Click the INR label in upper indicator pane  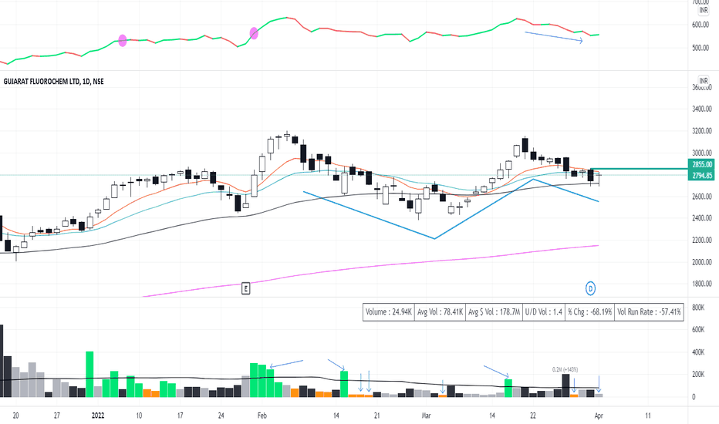[703, 10]
